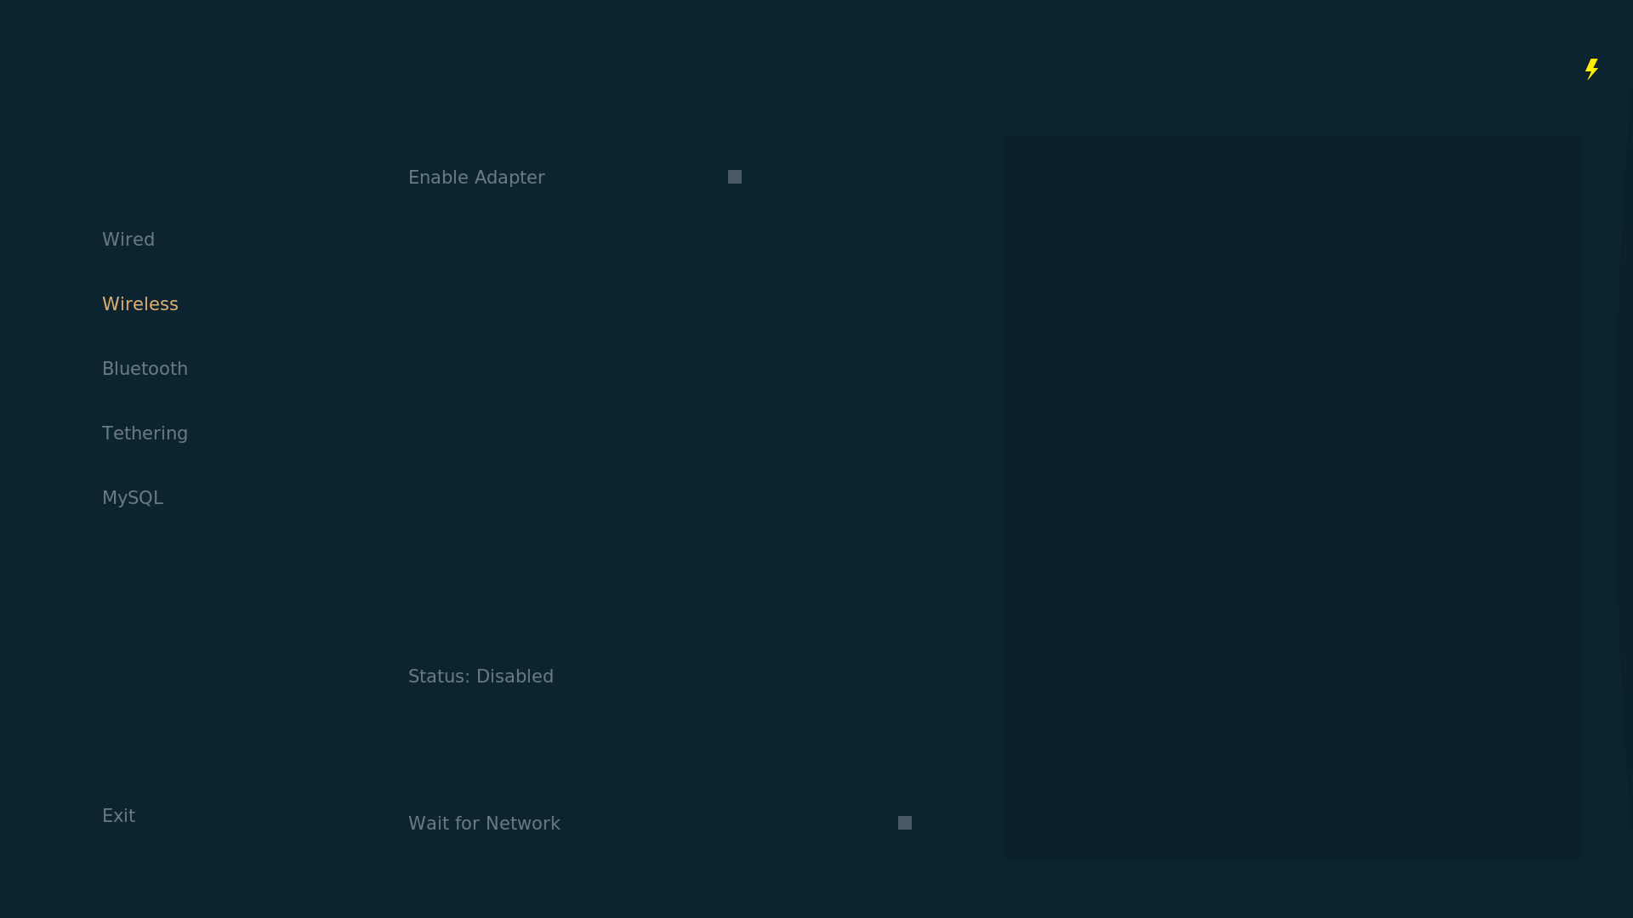
Task: Click the Enable Adapter label text
Action: point(476,178)
